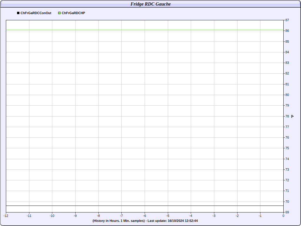
Task: Click the 78 value on the y-axis
Action: click(x=287, y=116)
